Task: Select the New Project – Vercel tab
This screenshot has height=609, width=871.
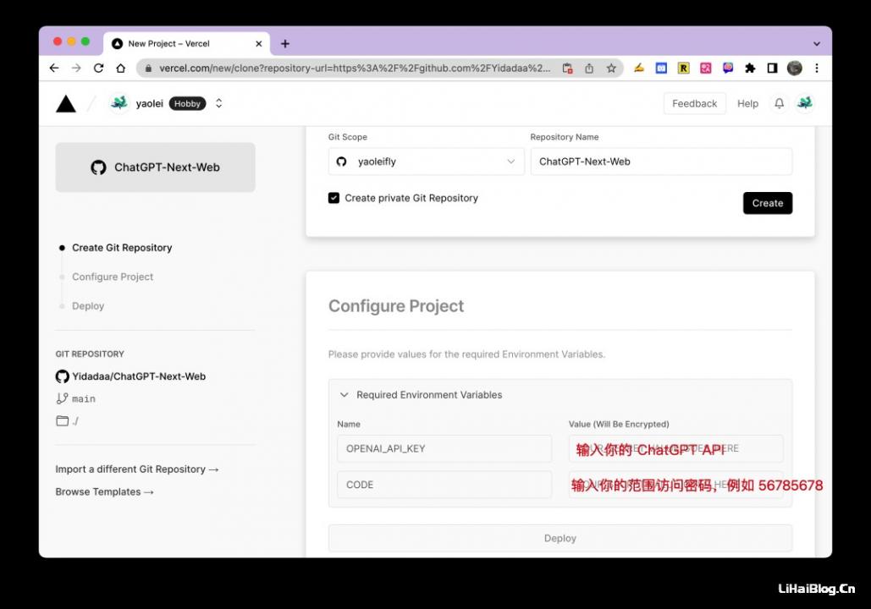Action: coord(186,43)
